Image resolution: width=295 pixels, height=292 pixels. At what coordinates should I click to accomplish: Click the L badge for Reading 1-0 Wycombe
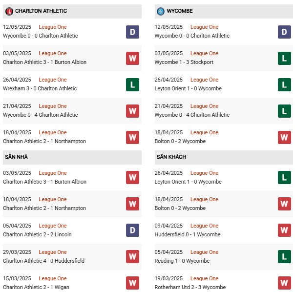[284, 256]
